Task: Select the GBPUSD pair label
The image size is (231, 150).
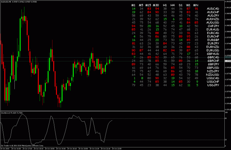Action: click(213, 68)
